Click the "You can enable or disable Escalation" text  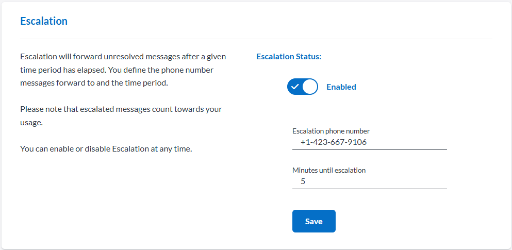point(106,149)
